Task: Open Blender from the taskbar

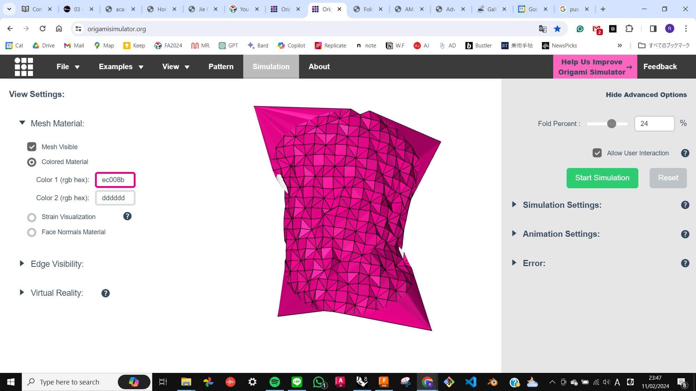Action: tap(492, 382)
